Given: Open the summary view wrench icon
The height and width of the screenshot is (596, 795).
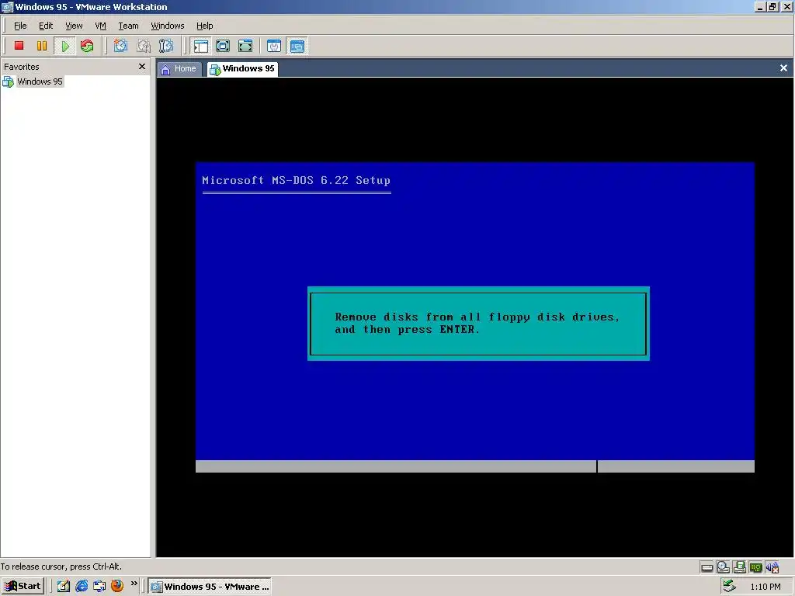Looking at the screenshot, I should click(x=274, y=46).
